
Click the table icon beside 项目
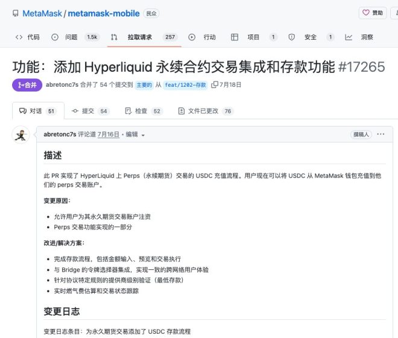coord(235,37)
